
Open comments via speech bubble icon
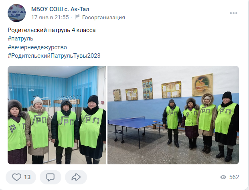(x=51, y=177)
